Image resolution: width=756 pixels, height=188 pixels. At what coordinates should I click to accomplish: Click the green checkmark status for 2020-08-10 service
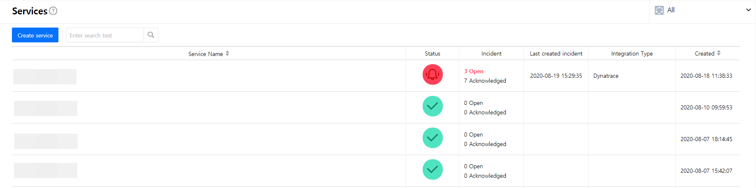point(433,106)
